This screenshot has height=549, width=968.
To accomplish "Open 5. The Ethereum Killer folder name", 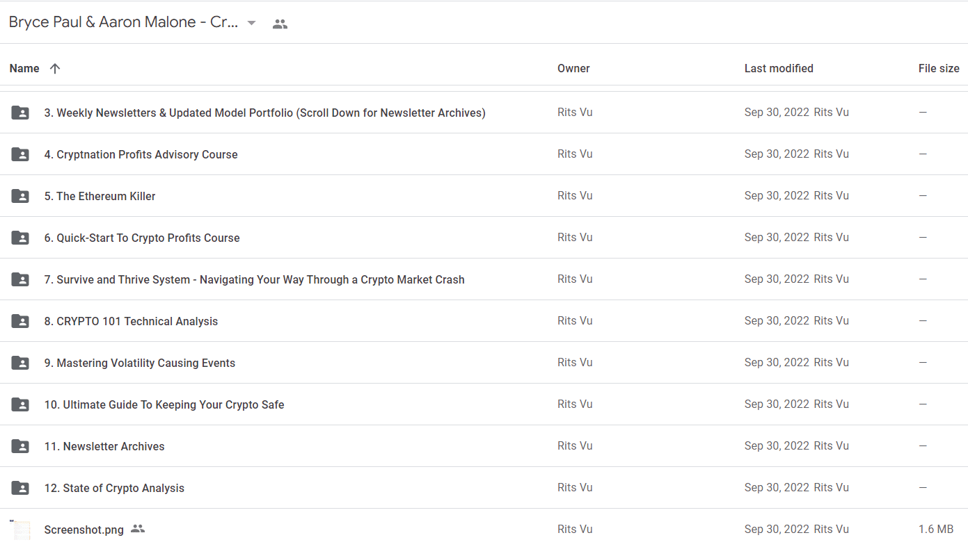I will [100, 196].
